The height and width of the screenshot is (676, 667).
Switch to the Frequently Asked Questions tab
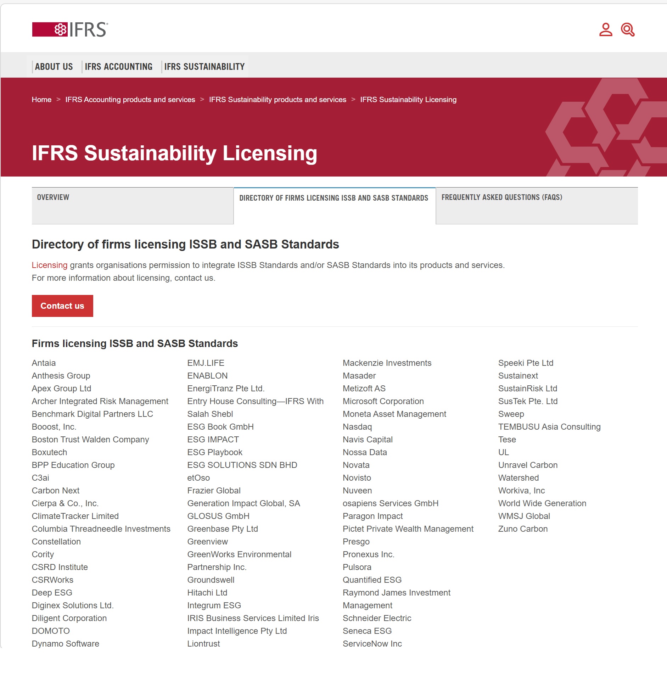537,206
